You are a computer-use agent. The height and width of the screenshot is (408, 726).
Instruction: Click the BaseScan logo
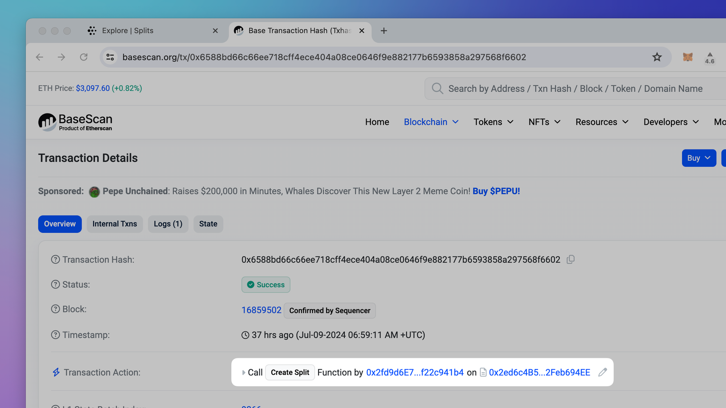coord(76,122)
